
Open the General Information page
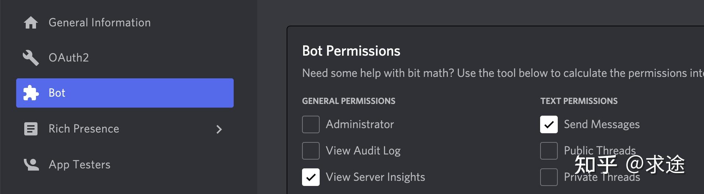[100, 23]
